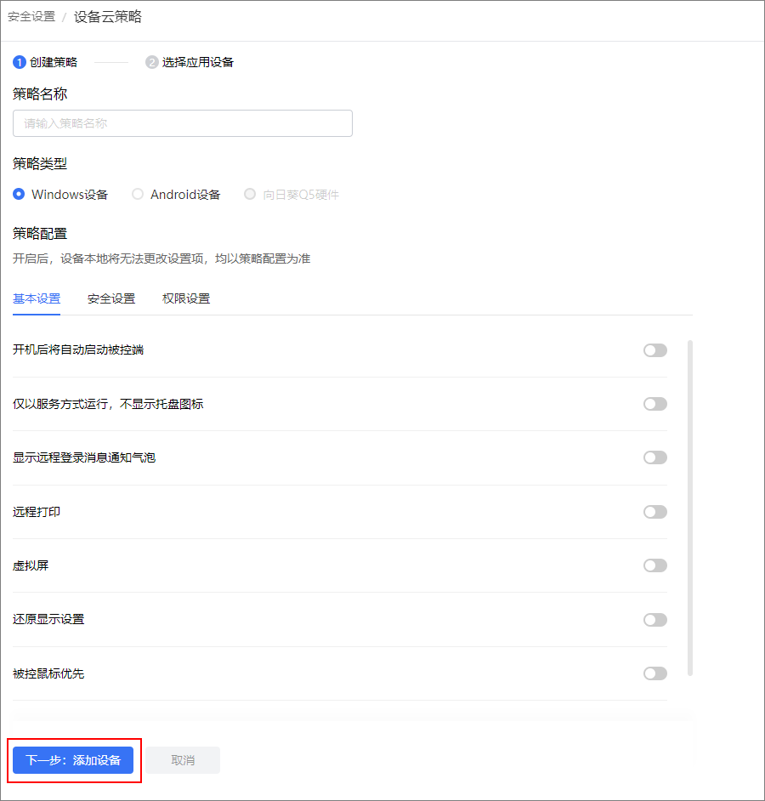765x801 pixels.
Task: Switch to the 安全设置 tab
Action: (x=111, y=298)
